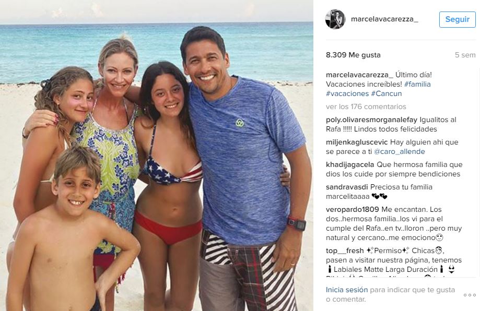This screenshot has width=480, height=311.
Task: Open the @caro_allende mention
Action: (400, 152)
